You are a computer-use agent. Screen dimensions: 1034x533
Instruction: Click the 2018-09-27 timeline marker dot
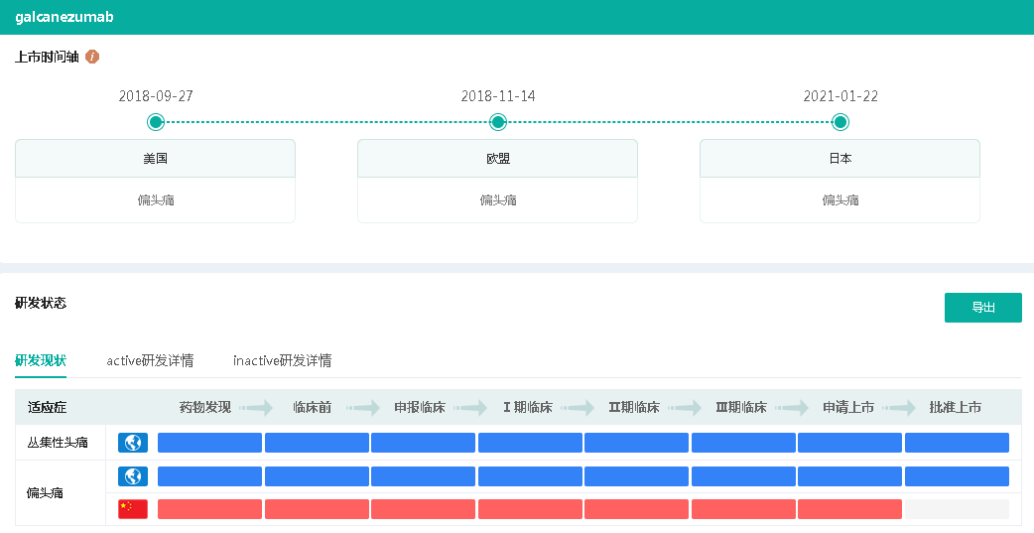(x=156, y=122)
